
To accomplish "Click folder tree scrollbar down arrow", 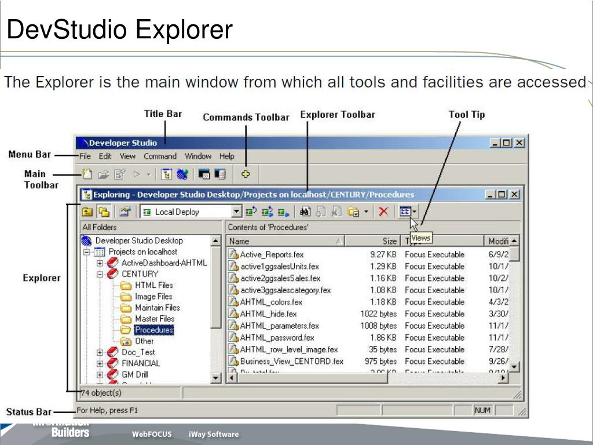I will (215, 378).
